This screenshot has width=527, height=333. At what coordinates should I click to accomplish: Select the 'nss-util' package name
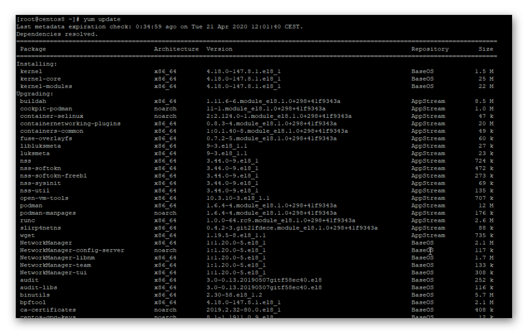pyautogui.click(x=35, y=190)
